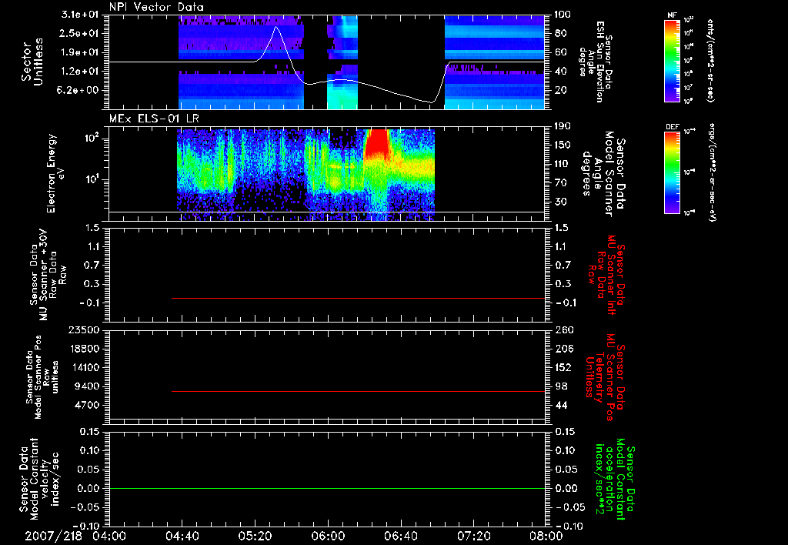This screenshot has height=545, width=788.
Task: Click the "06:00" time tick label
Action: click(328, 537)
